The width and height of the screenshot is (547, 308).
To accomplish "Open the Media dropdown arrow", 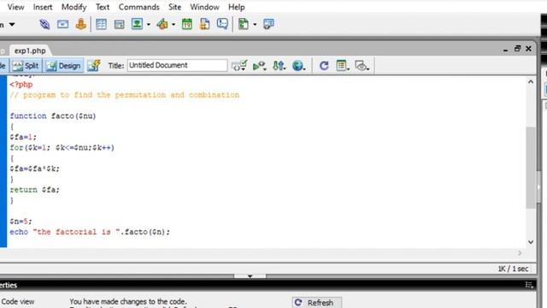I will 174,25.
